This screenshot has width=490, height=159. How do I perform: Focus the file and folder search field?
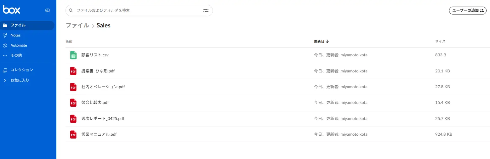[139, 10]
